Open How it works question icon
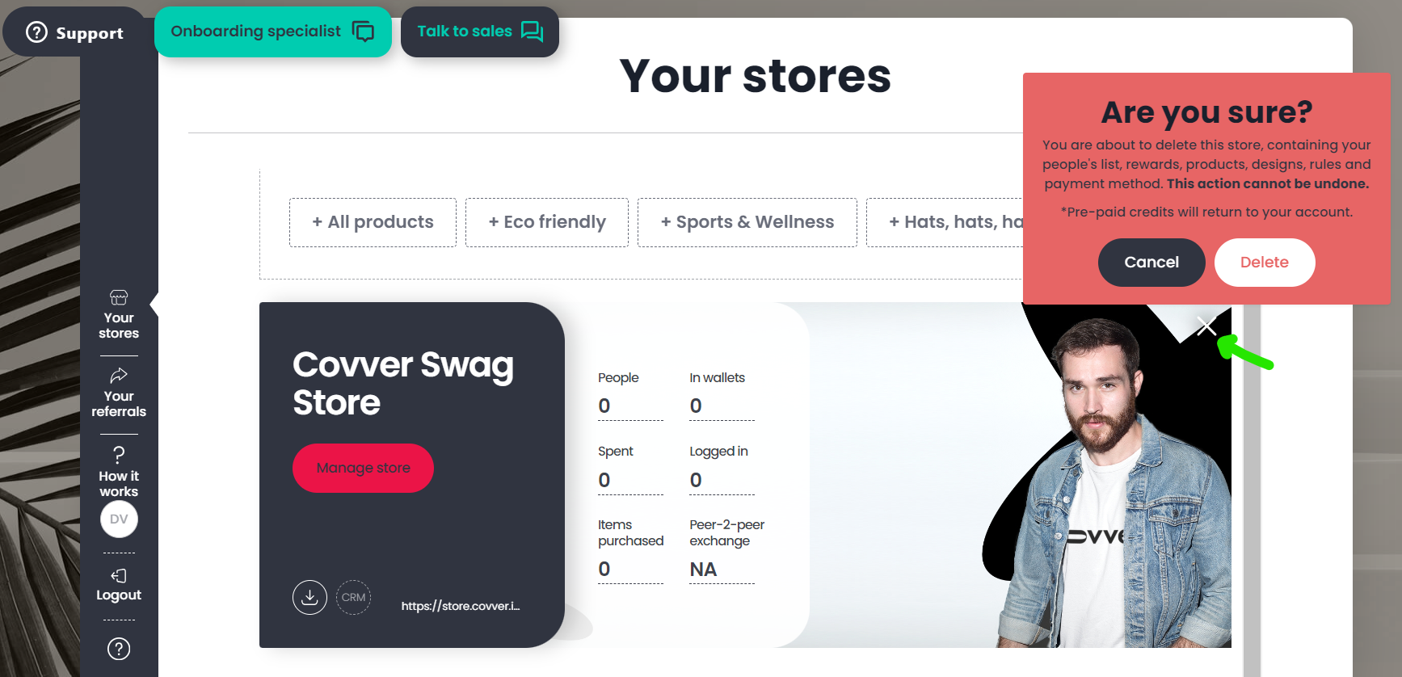 (x=119, y=454)
